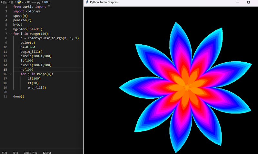Click the Turtle Graphics feather window icon

(x=87, y=2)
